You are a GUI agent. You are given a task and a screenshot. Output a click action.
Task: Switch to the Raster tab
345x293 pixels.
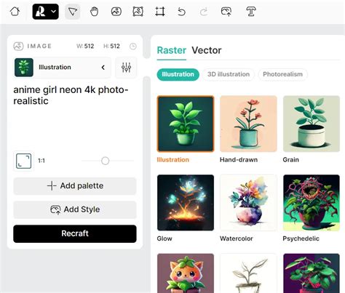click(x=172, y=50)
